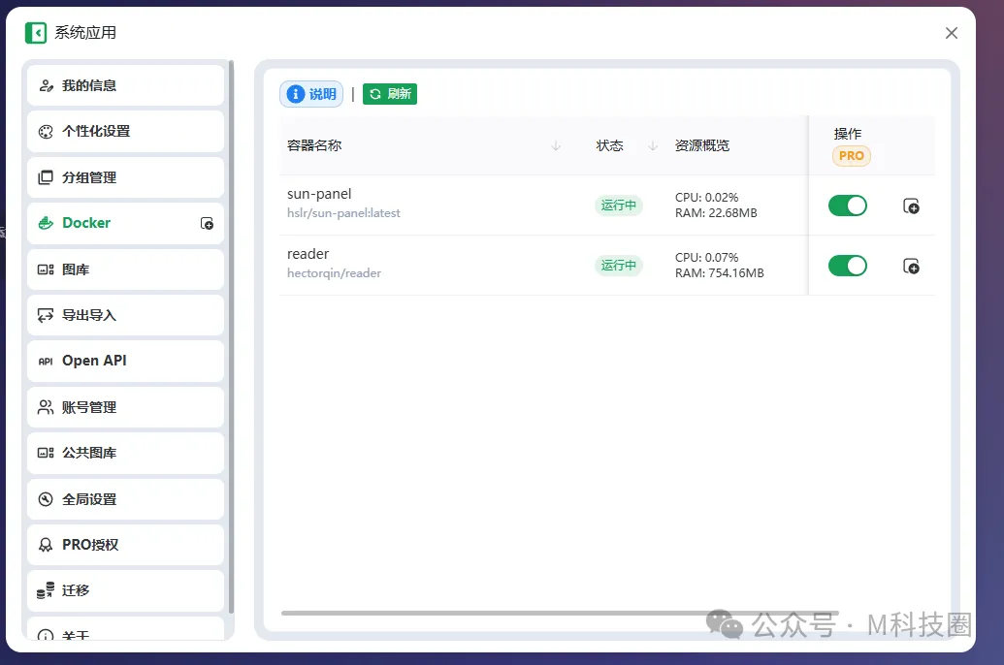Open the PRO授权 authorization section
This screenshot has height=665, width=1004.
click(44, 544)
